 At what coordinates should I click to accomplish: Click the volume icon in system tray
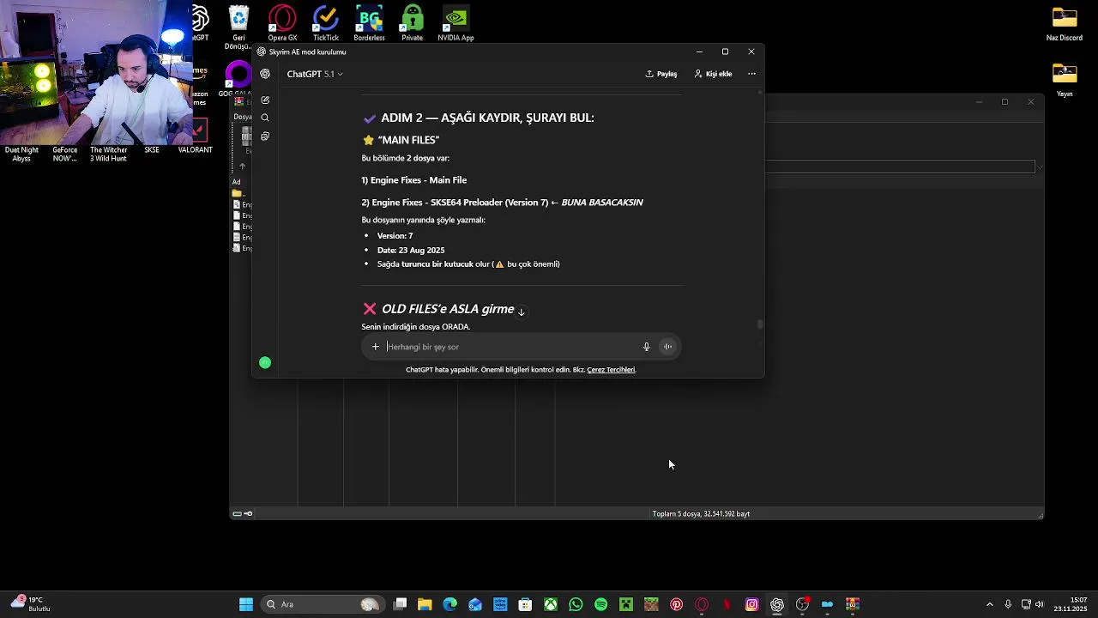pos(1040,604)
